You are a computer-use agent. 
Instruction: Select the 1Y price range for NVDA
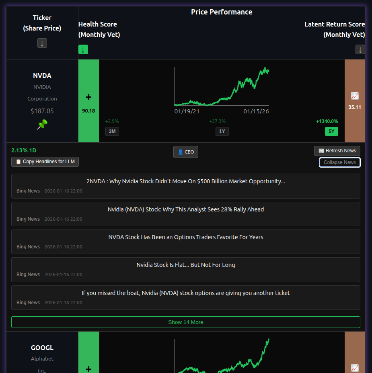[222, 131]
